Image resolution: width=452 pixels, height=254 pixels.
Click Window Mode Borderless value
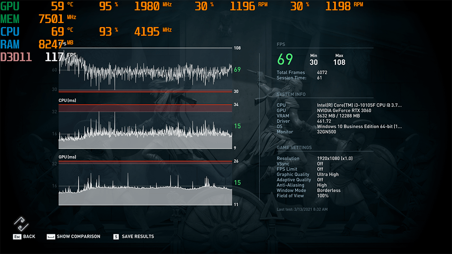tap(329, 190)
